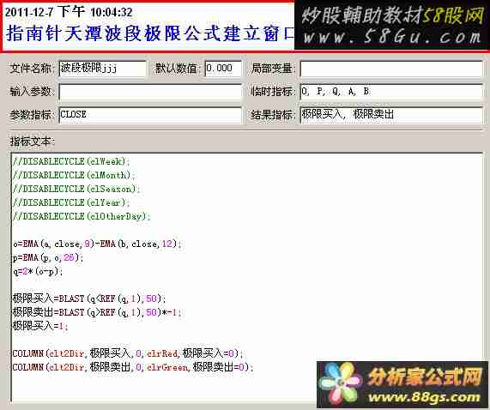This screenshot has height=410, width=490.
Task: Open the www.58Gu.com banner link
Action: [392, 38]
